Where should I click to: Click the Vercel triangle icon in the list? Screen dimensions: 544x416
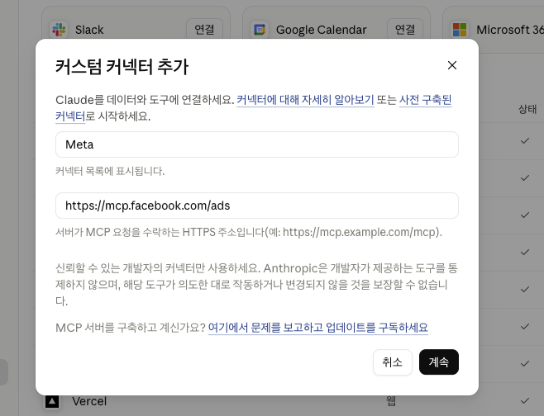[x=52, y=401]
